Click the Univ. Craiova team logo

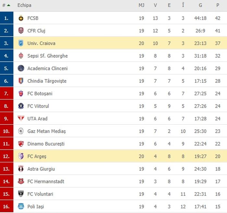(21, 43)
